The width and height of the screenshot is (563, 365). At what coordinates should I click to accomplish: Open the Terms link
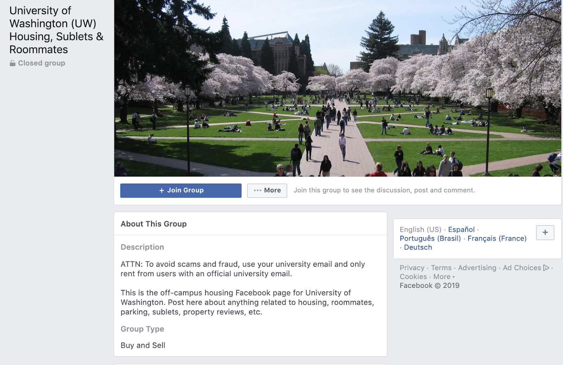(441, 268)
